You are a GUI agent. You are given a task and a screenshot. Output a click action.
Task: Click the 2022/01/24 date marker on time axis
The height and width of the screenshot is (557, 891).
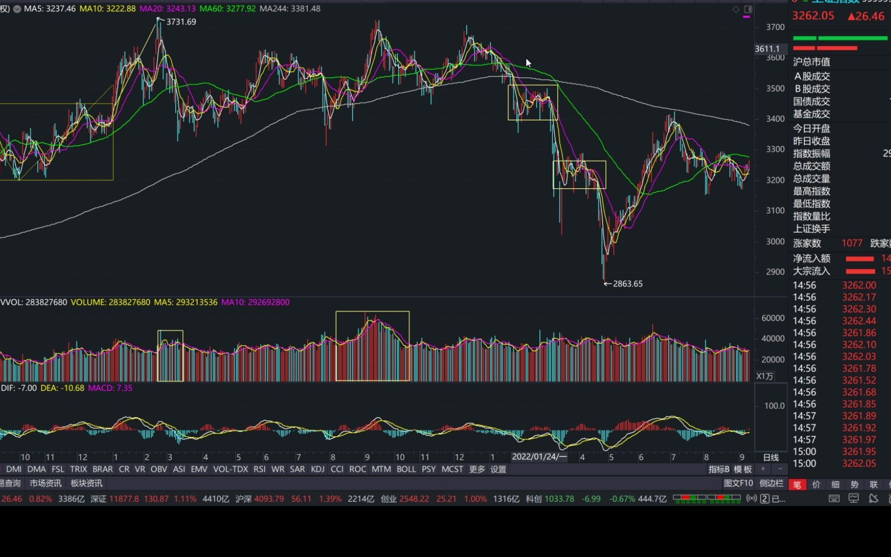pos(539,457)
